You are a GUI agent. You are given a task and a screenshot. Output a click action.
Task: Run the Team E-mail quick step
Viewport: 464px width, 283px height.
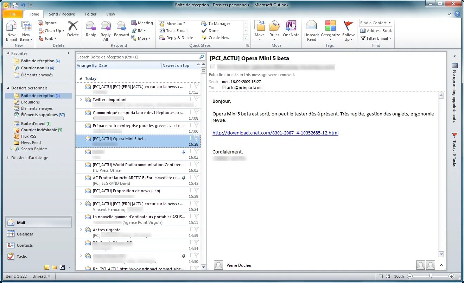point(173,31)
